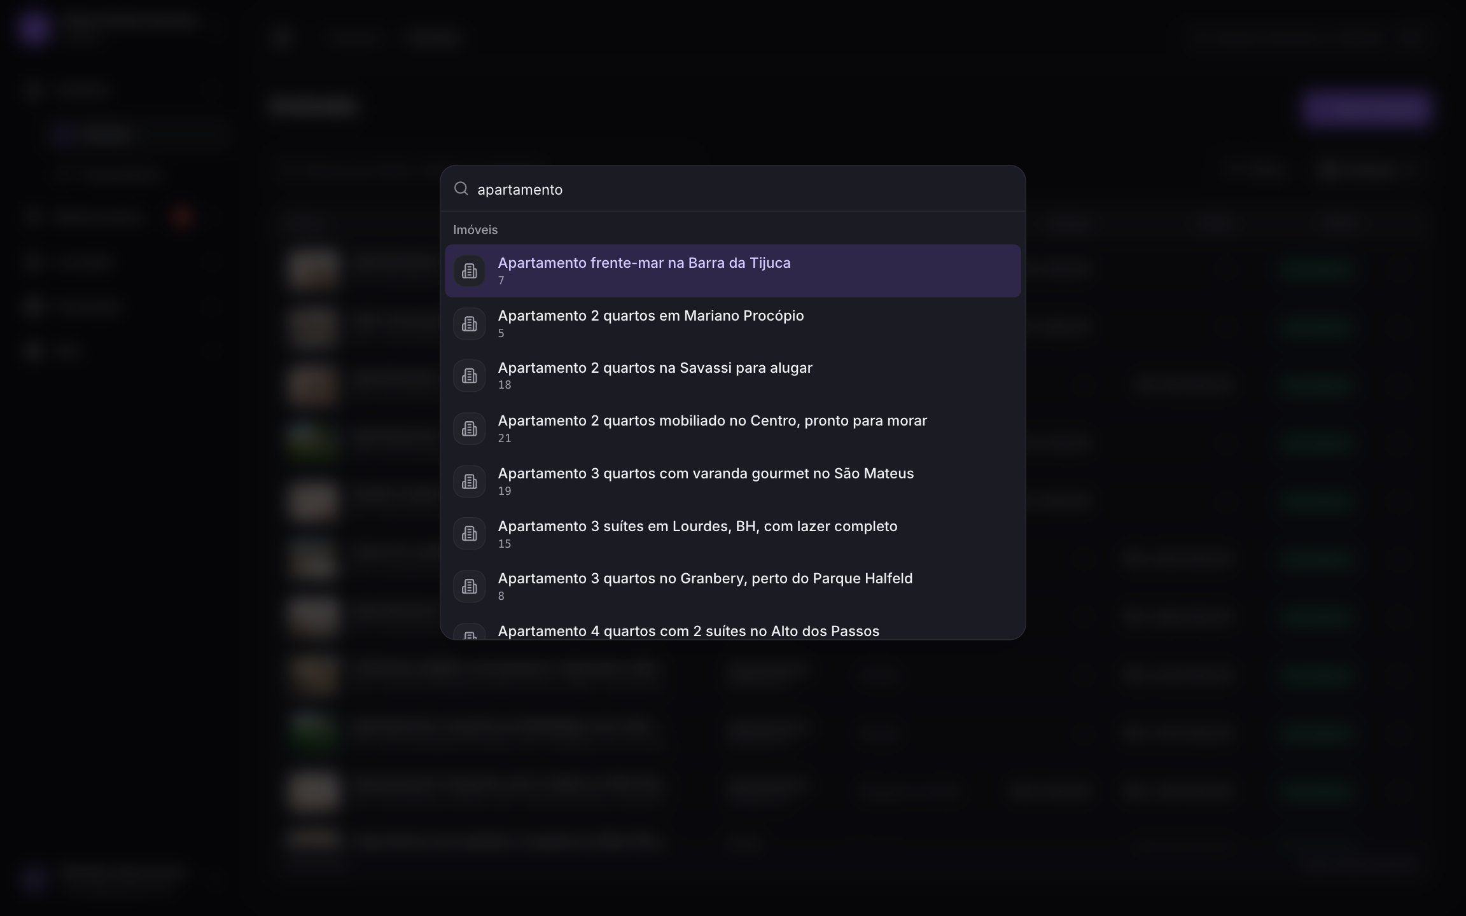Viewport: 1466px width, 916px height.
Task: Open Apartamento 3 quartos com varanda gourmet
Action: click(x=733, y=482)
